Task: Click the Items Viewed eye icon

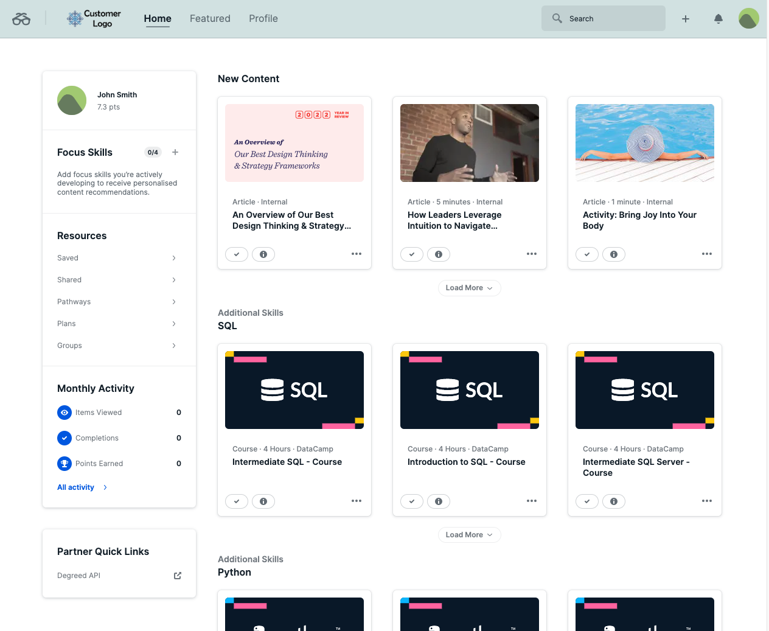Action: coord(64,413)
